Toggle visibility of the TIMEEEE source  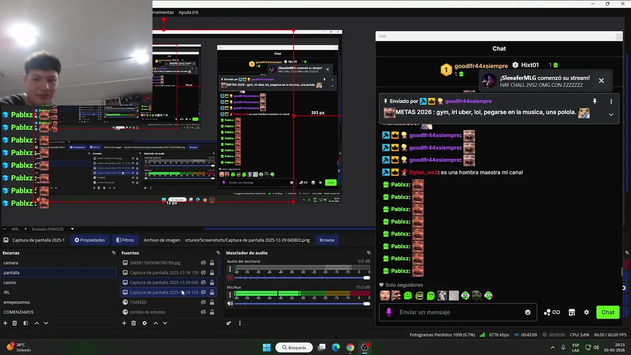[x=203, y=302]
